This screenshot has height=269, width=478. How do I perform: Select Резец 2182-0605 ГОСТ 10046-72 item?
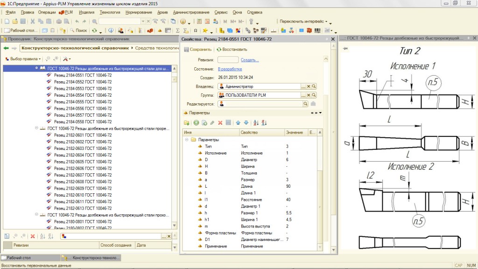[83, 162]
